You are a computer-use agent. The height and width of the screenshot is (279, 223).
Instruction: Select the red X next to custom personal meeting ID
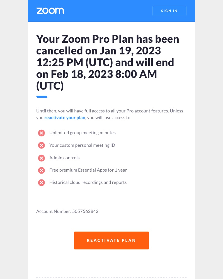pos(41,145)
